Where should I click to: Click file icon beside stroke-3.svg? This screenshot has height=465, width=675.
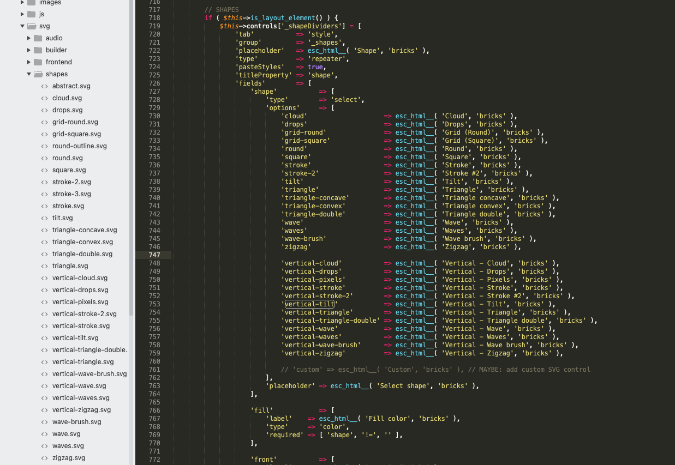point(45,194)
